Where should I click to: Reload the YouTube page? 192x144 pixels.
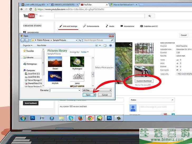point(31,9)
